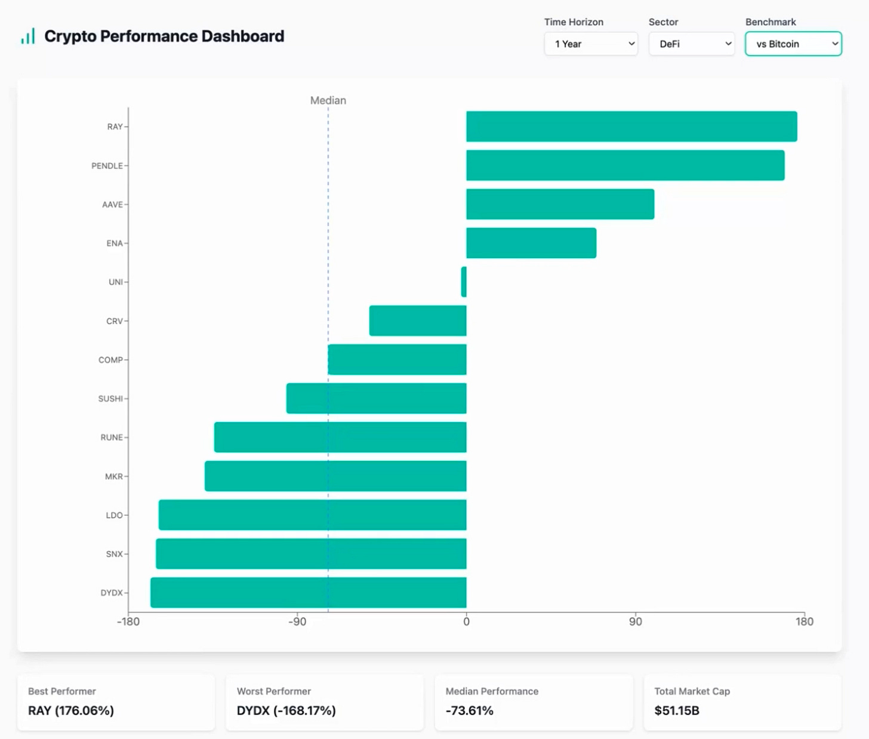869x739 pixels.
Task: Click the Benchmark field label
Action: click(x=771, y=22)
